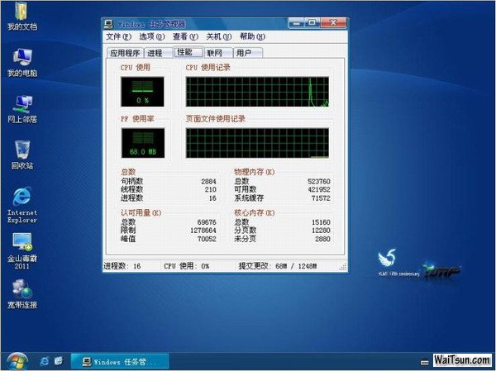496x371 pixels.
Task: Open the 关机(U) shutdown menu
Action: coord(218,36)
